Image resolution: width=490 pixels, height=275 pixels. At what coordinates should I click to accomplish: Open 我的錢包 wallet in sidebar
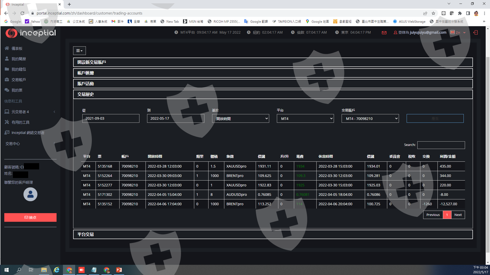19,69
